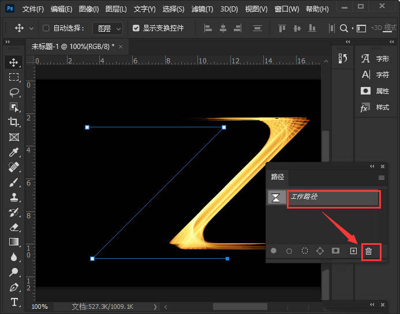Select the 路径 panel tab

[x=278, y=177]
